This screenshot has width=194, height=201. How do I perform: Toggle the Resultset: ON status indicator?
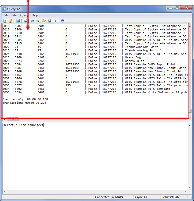pyautogui.click(x=170, y=197)
